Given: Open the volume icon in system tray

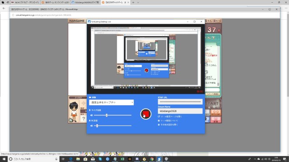Looking at the screenshot, I should click(x=266, y=159).
